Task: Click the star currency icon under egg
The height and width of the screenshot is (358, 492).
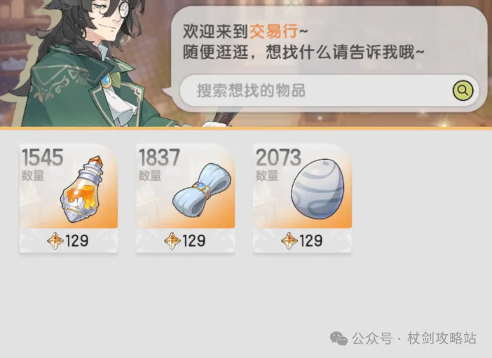Action: (x=289, y=241)
